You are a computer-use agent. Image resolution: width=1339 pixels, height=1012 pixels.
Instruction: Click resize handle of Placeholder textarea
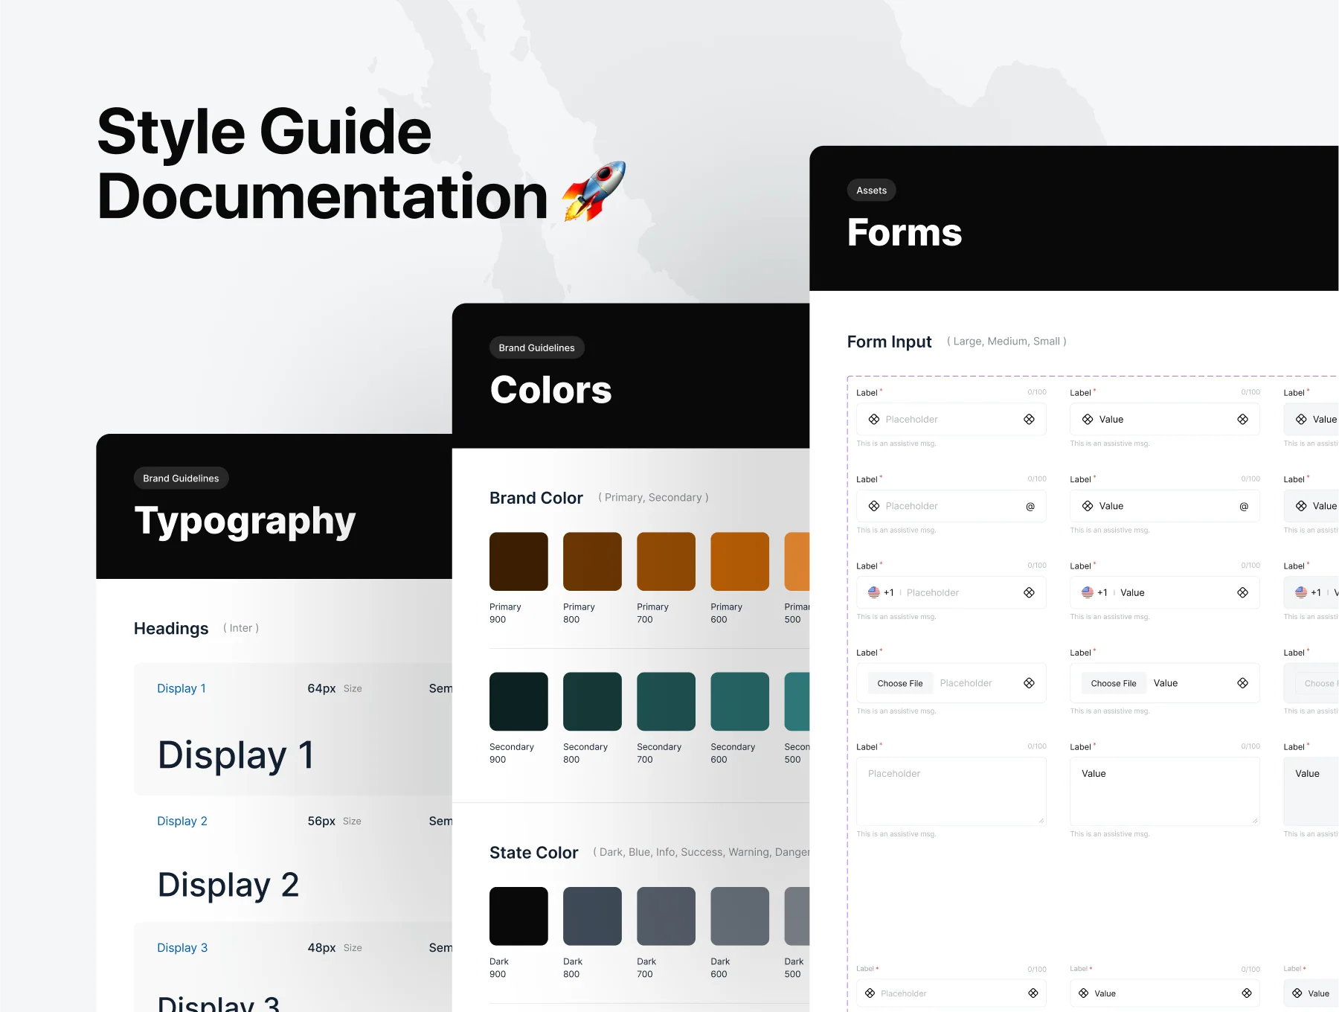point(1041,820)
